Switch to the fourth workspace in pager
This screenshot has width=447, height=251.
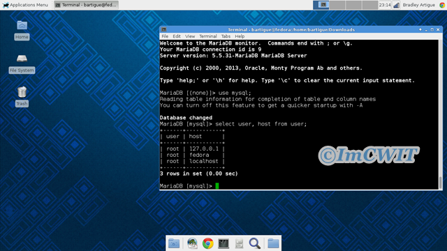369,5
